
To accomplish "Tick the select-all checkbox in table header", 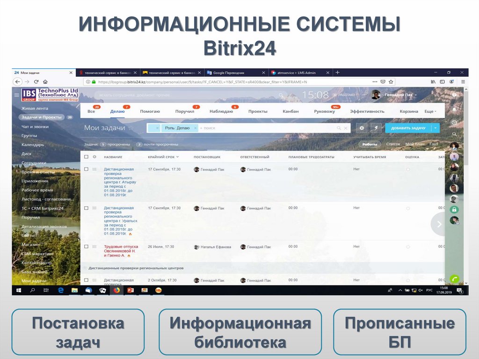I will pyautogui.click(x=86, y=157).
